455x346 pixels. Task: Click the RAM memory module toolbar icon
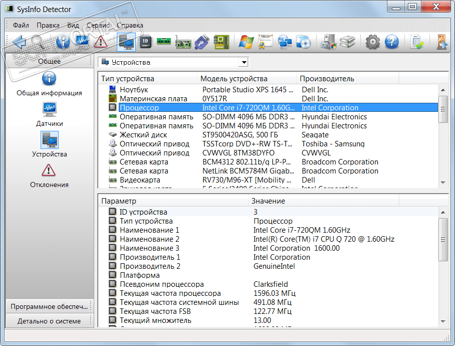(164, 41)
